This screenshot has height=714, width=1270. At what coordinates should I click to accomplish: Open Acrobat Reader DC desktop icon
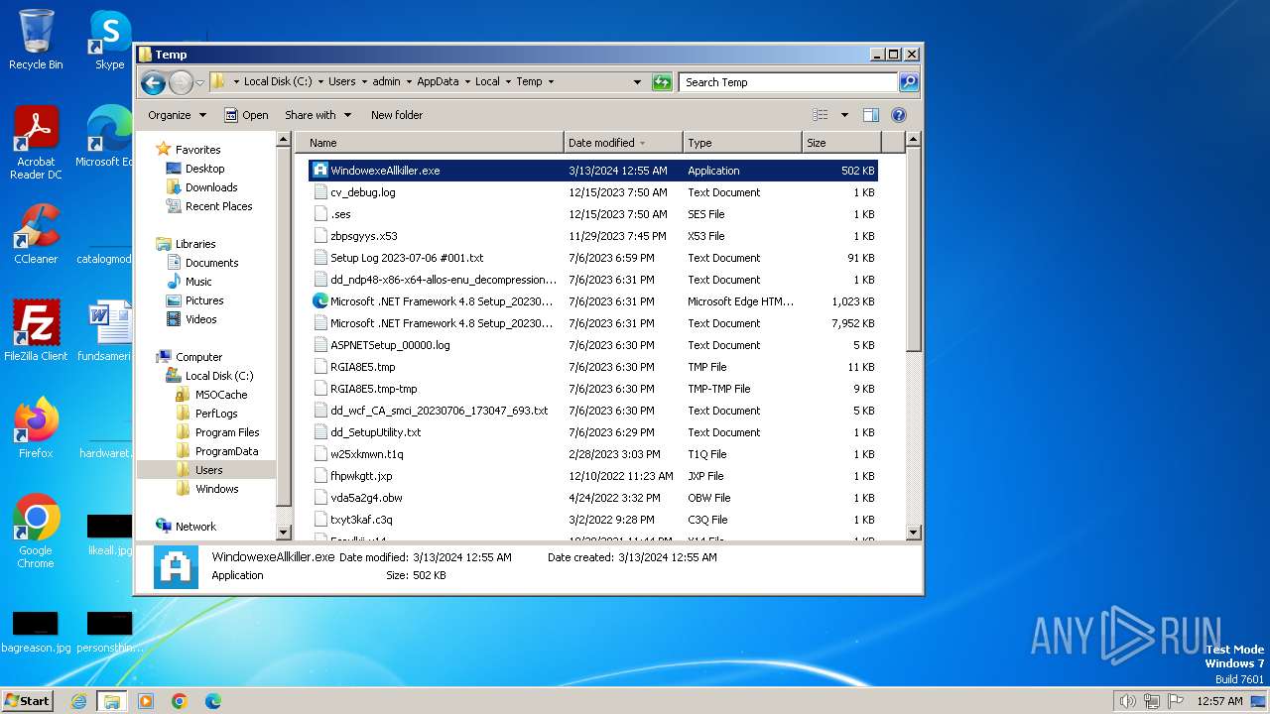point(36,143)
